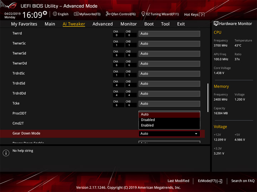
Task: Click the EzMode exit arrow icon
Action: pyautogui.click(x=220, y=181)
